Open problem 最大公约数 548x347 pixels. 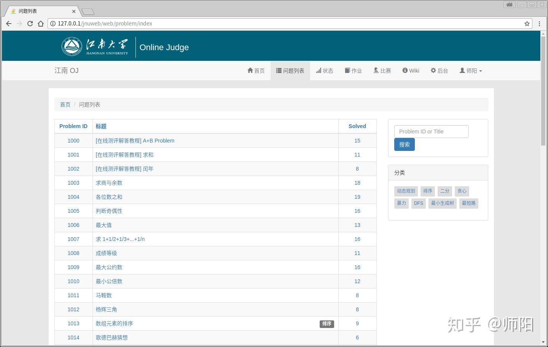(x=109, y=267)
